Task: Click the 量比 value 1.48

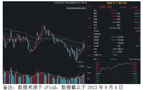Action: click(x=139, y=25)
